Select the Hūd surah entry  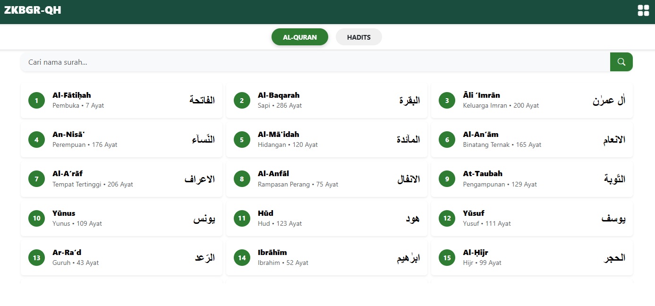[326, 218]
